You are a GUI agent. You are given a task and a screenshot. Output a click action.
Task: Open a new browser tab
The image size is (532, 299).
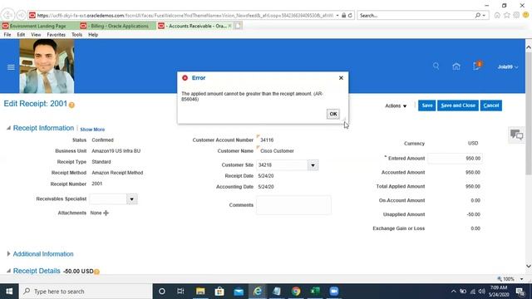pos(239,26)
